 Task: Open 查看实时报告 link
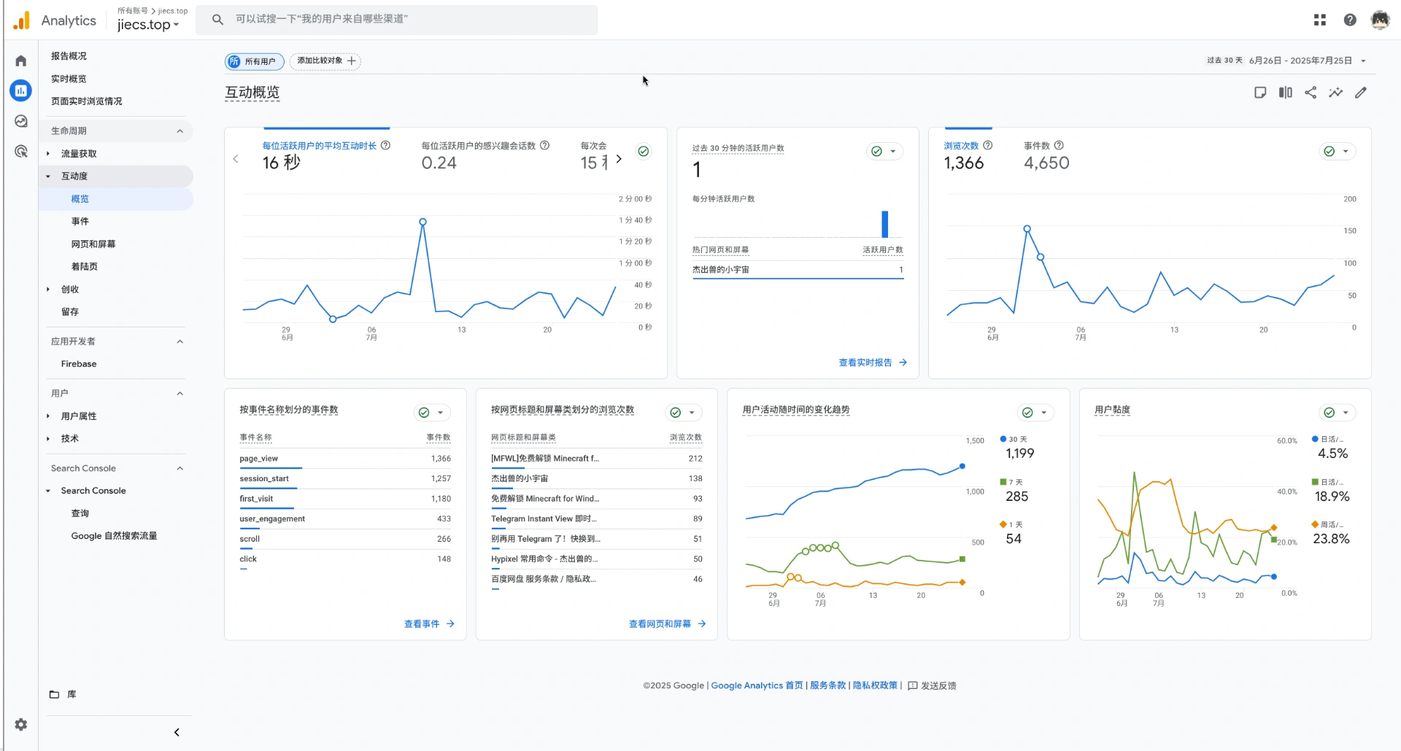pyautogui.click(x=865, y=362)
